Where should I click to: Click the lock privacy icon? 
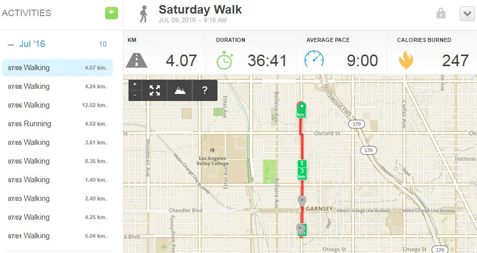point(441,14)
